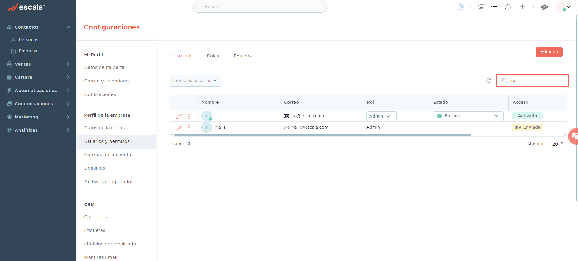The width and height of the screenshot is (578, 261).
Task: Click the avatar of user iria+1
Action: [x=207, y=127]
